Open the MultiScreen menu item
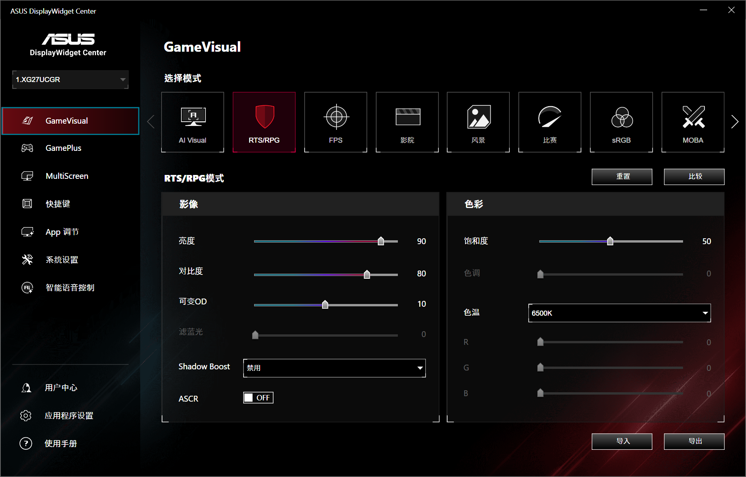The image size is (746, 477). tap(67, 176)
